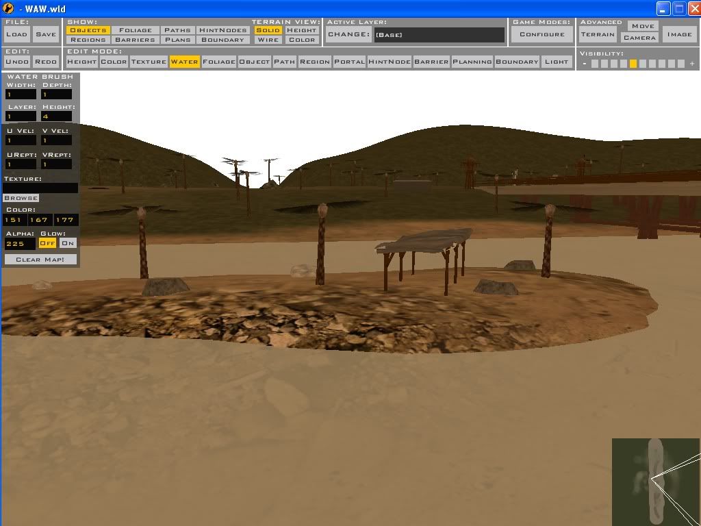Click the Alpha value 225 field
The height and width of the screenshot is (526, 701).
(x=20, y=243)
